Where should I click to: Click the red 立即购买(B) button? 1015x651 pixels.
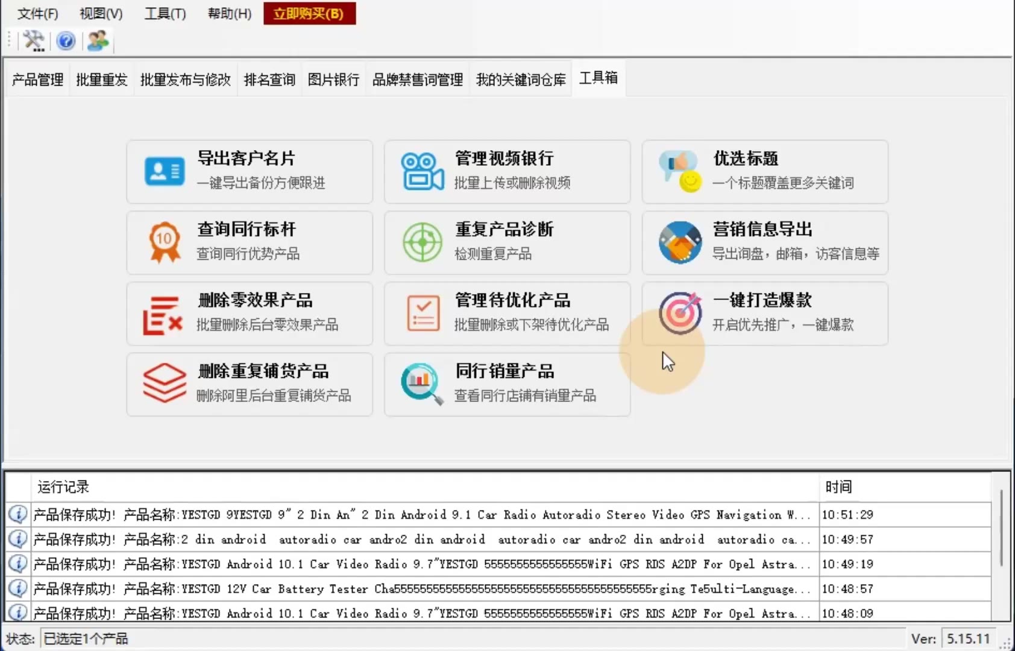tap(309, 13)
